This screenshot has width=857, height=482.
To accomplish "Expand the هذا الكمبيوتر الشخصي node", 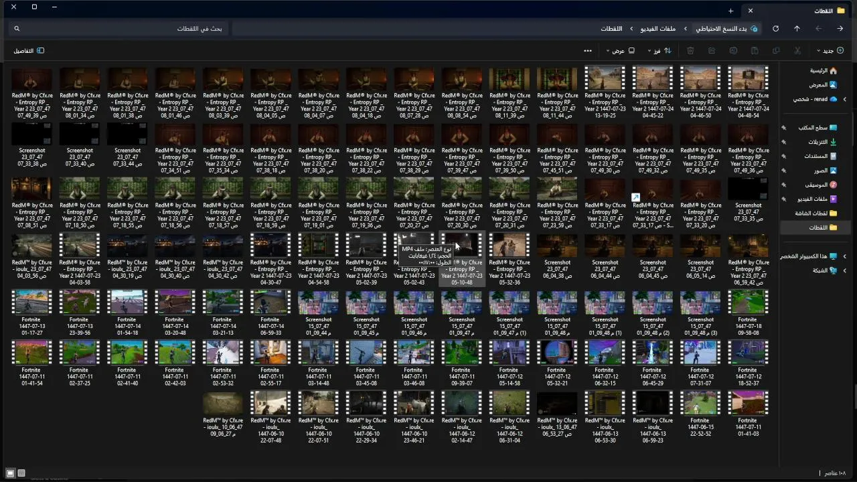I will (844, 256).
